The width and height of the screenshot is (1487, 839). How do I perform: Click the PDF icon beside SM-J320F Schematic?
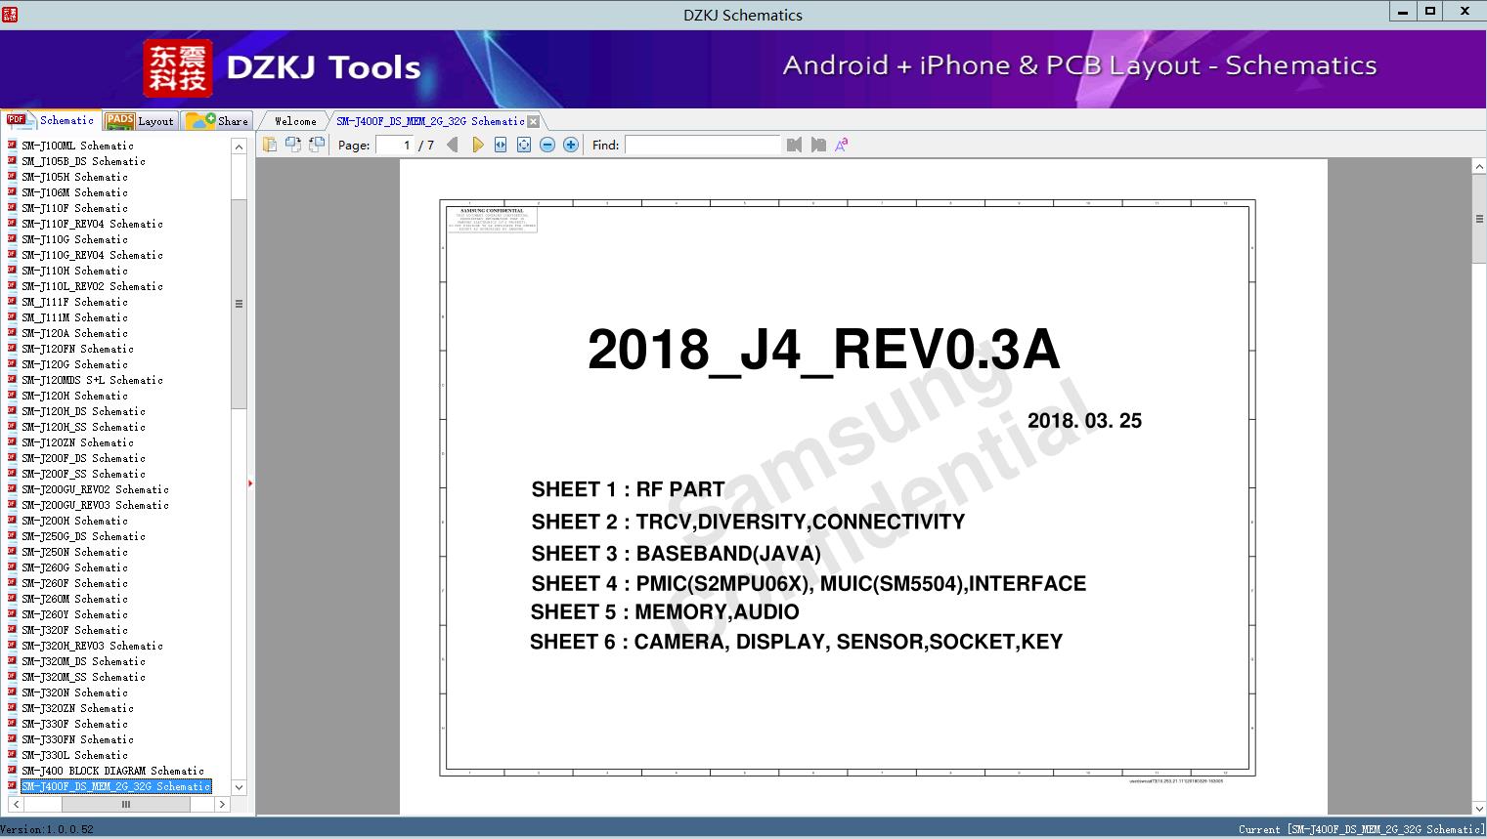tap(13, 630)
